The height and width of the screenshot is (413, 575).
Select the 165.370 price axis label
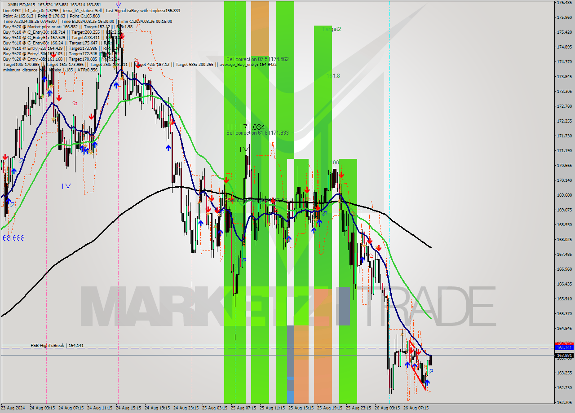564,314
